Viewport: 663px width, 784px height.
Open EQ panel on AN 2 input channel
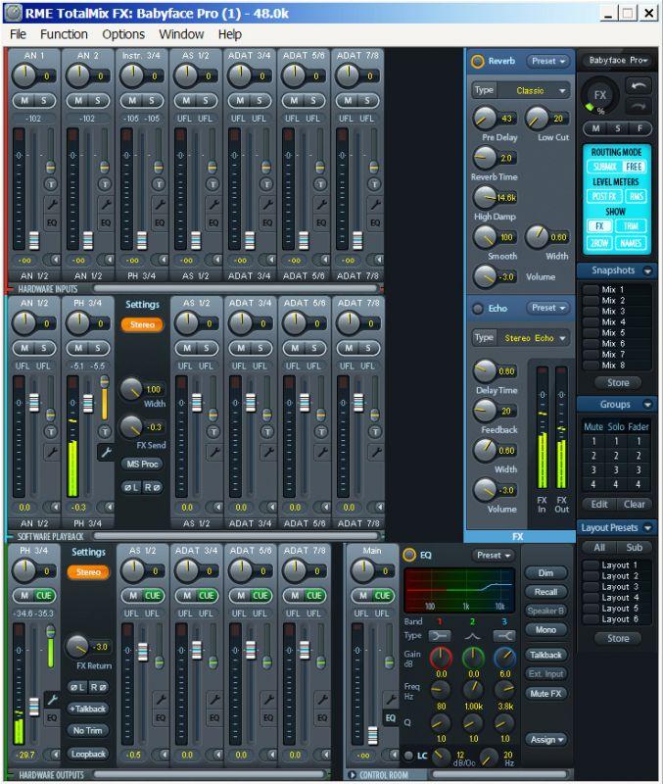click(106, 222)
